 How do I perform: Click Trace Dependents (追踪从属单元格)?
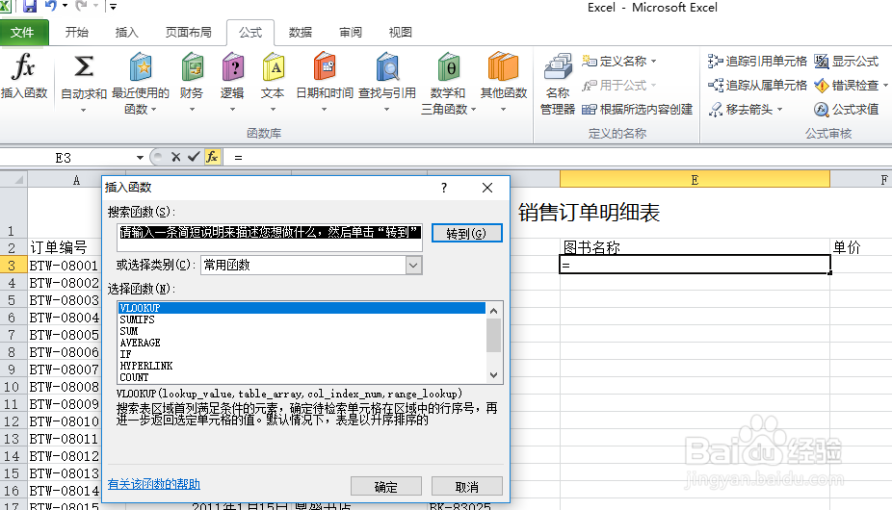(757, 86)
